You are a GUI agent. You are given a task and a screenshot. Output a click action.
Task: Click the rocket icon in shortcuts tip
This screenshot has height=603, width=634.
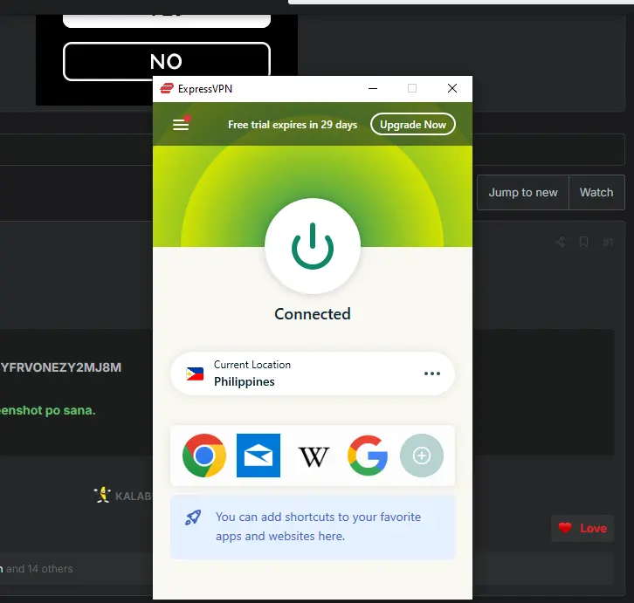point(193,517)
